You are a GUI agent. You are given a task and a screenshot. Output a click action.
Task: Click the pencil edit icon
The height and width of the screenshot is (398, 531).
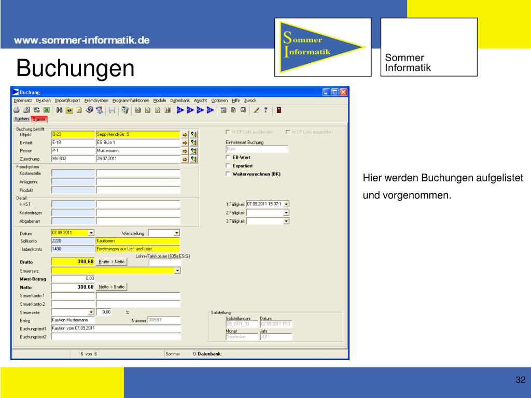[x=256, y=110]
